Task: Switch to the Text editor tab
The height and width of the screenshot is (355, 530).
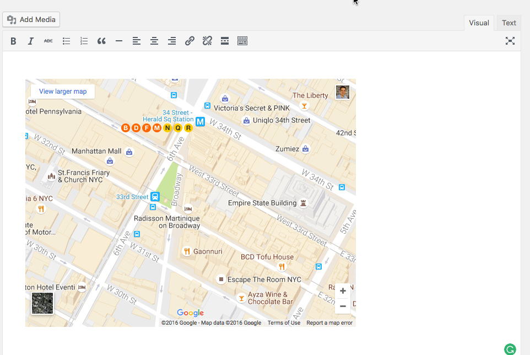Action: (x=509, y=23)
